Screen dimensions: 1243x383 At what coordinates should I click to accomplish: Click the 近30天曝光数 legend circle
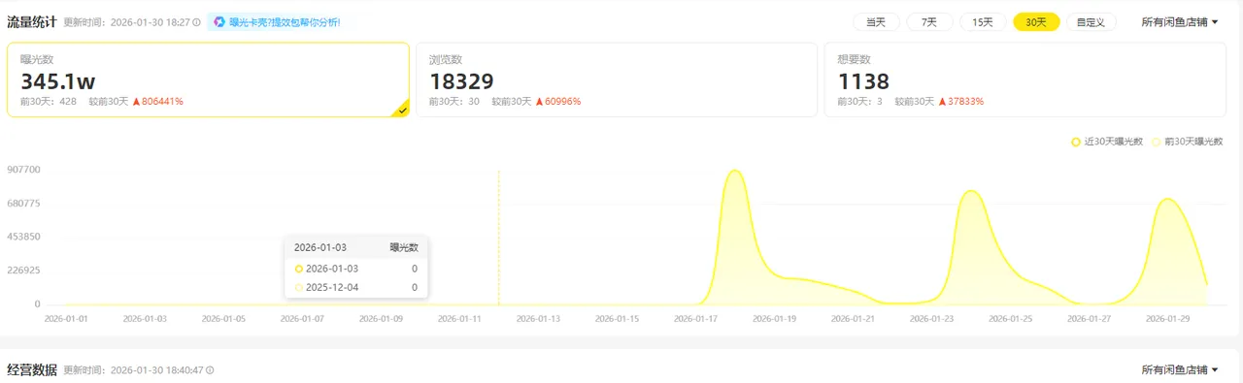tap(1076, 142)
